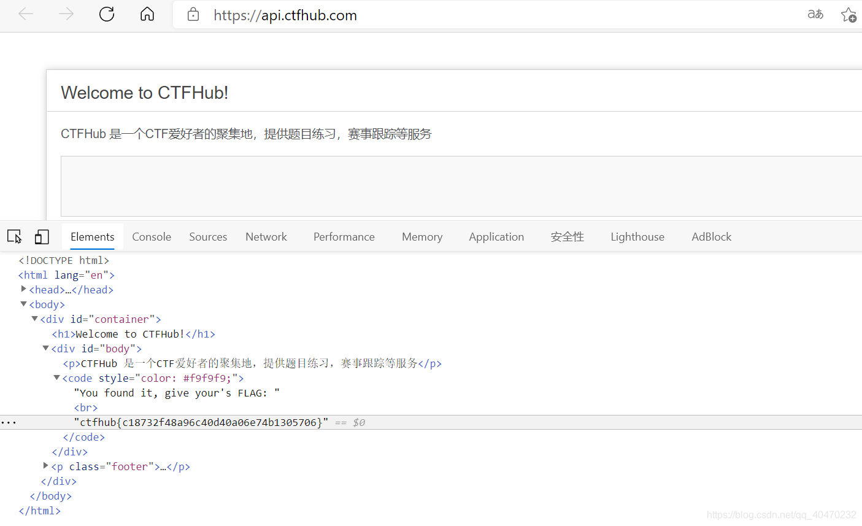Viewport: 862px width, 526px height.
Task: View site info via the address bar lock icon
Action: point(193,15)
